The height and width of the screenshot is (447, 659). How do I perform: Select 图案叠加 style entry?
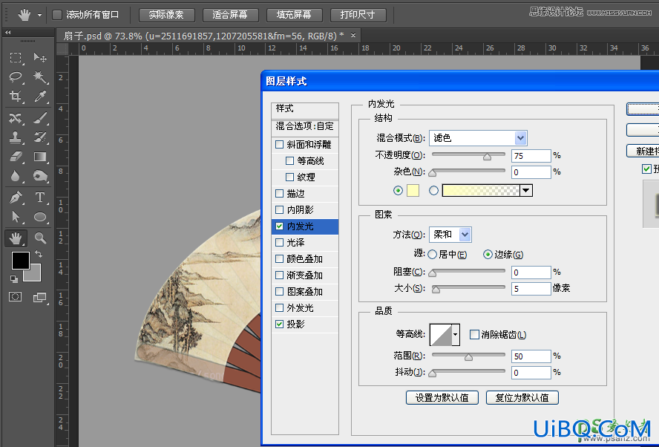(x=305, y=291)
